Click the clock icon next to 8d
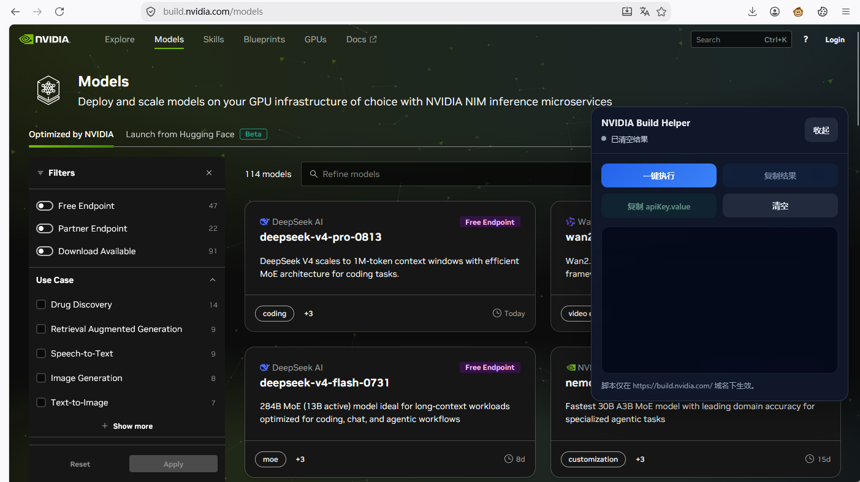 point(509,459)
